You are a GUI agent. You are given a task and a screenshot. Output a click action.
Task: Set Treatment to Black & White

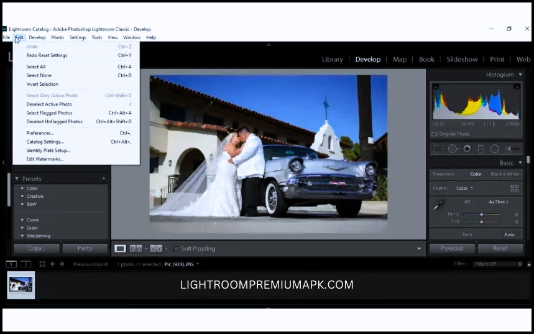pos(505,174)
